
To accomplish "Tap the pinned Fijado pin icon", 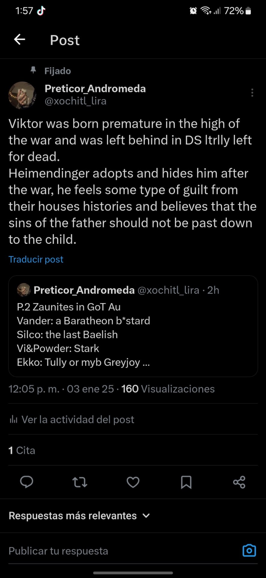I will pos(33,70).
